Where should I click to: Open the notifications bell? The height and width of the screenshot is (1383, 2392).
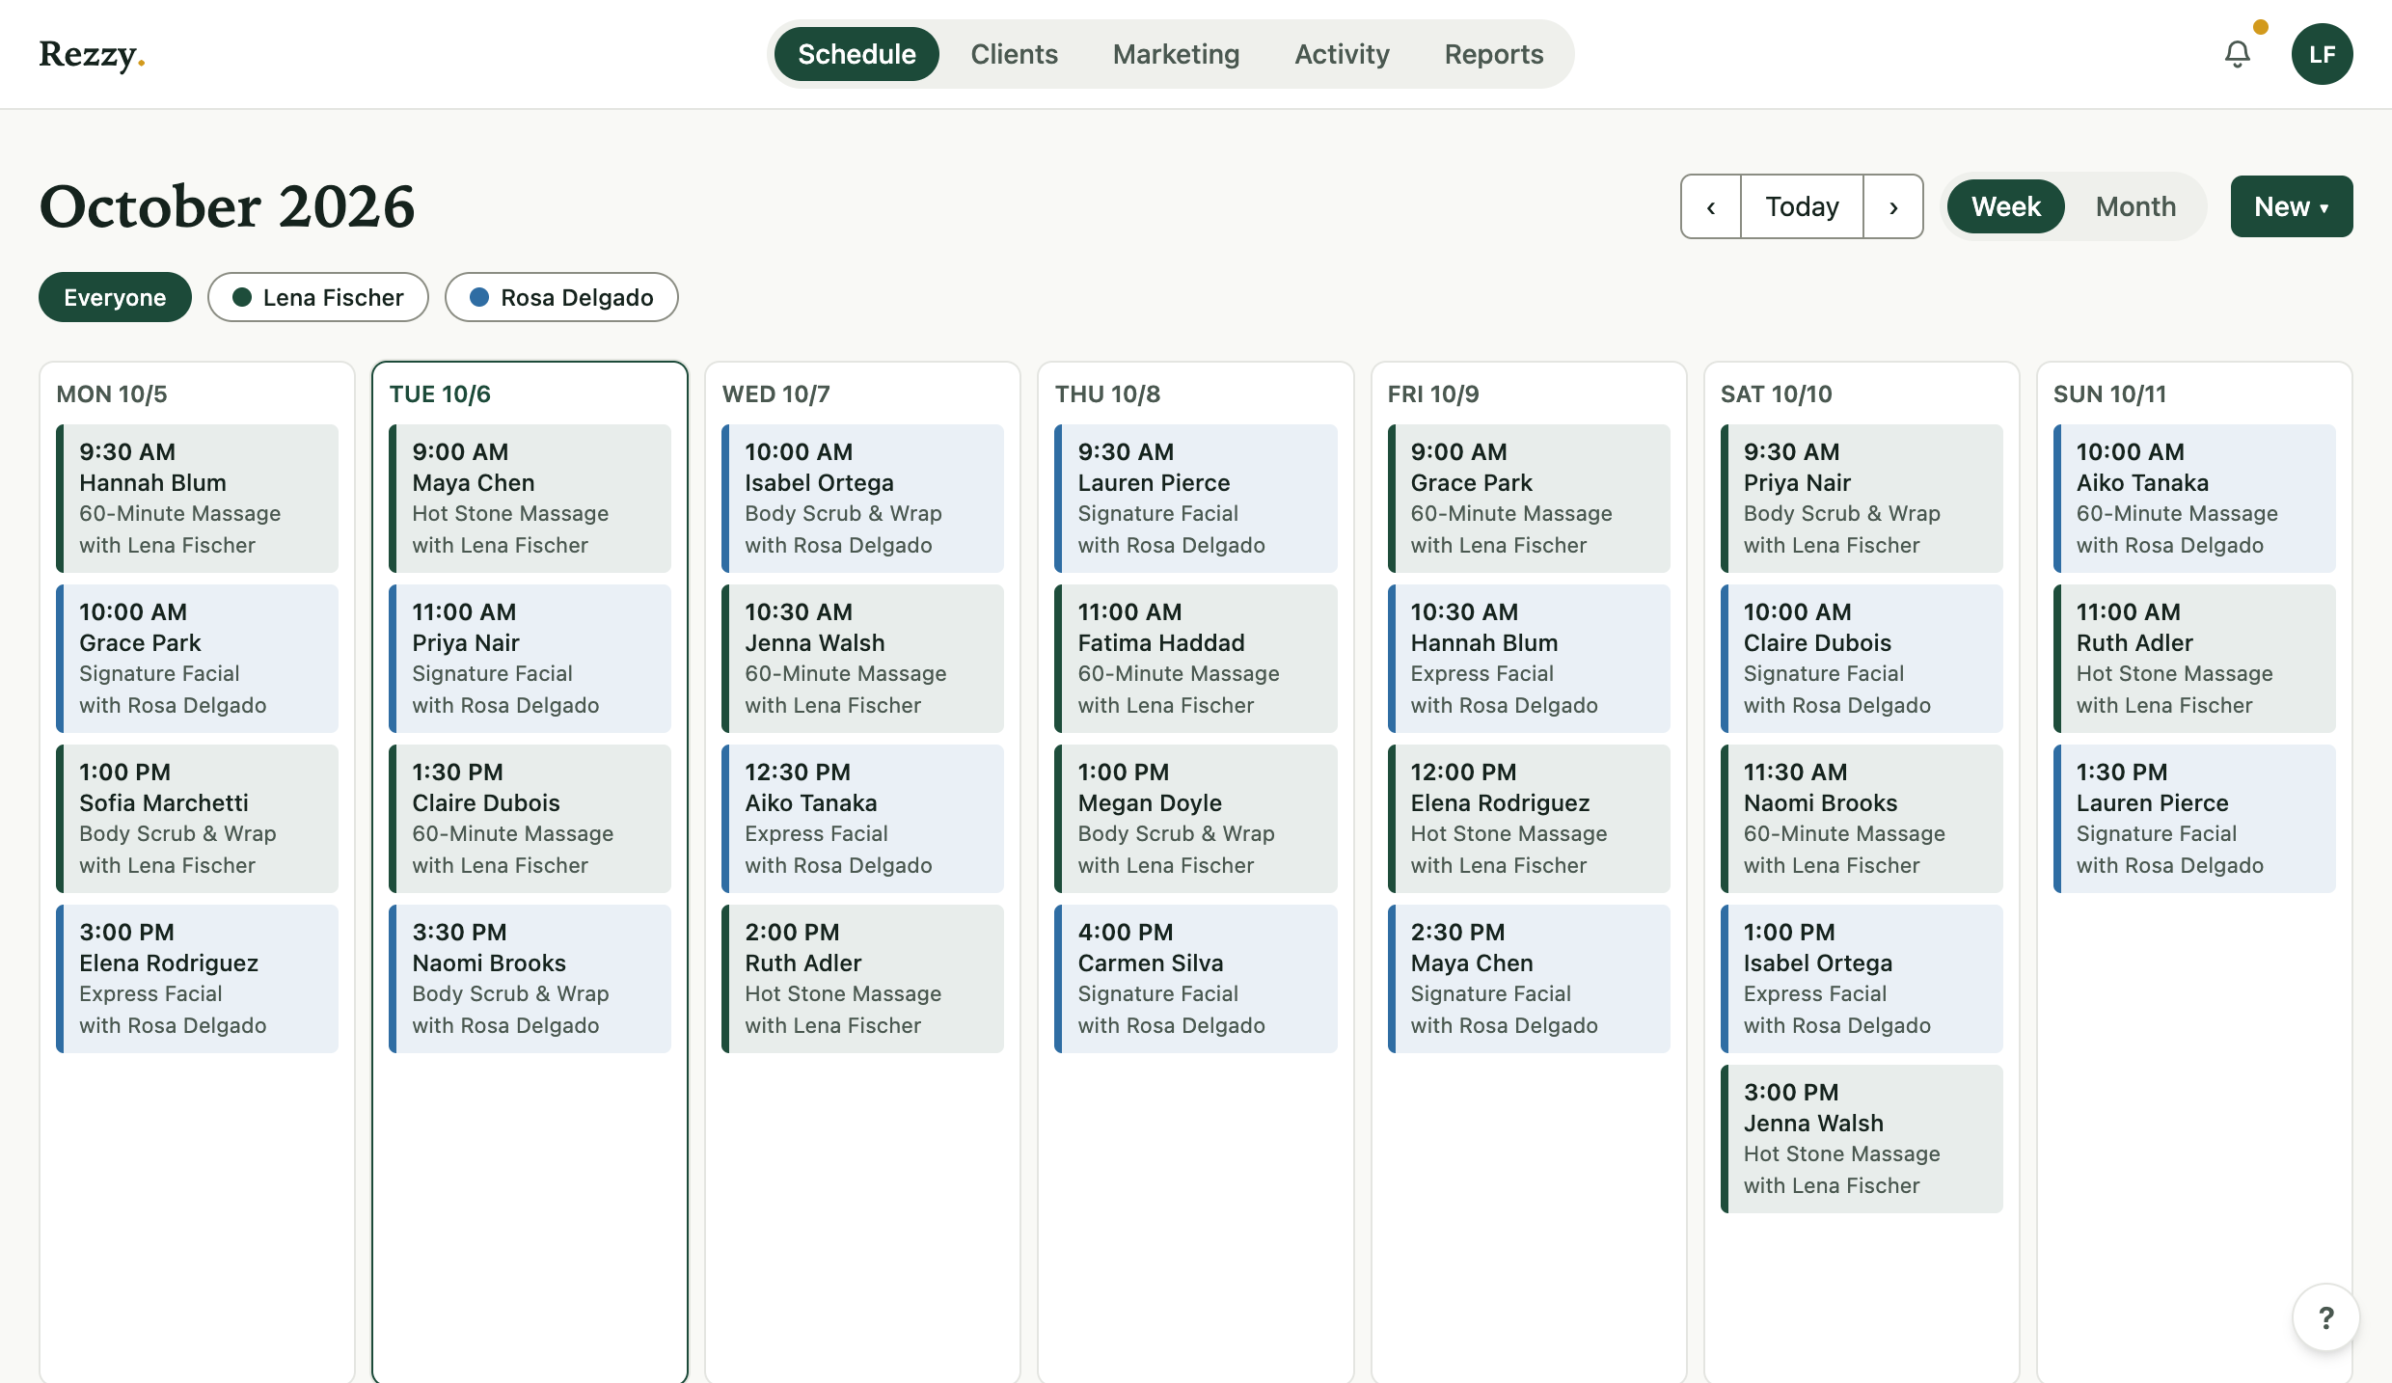(x=2237, y=54)
